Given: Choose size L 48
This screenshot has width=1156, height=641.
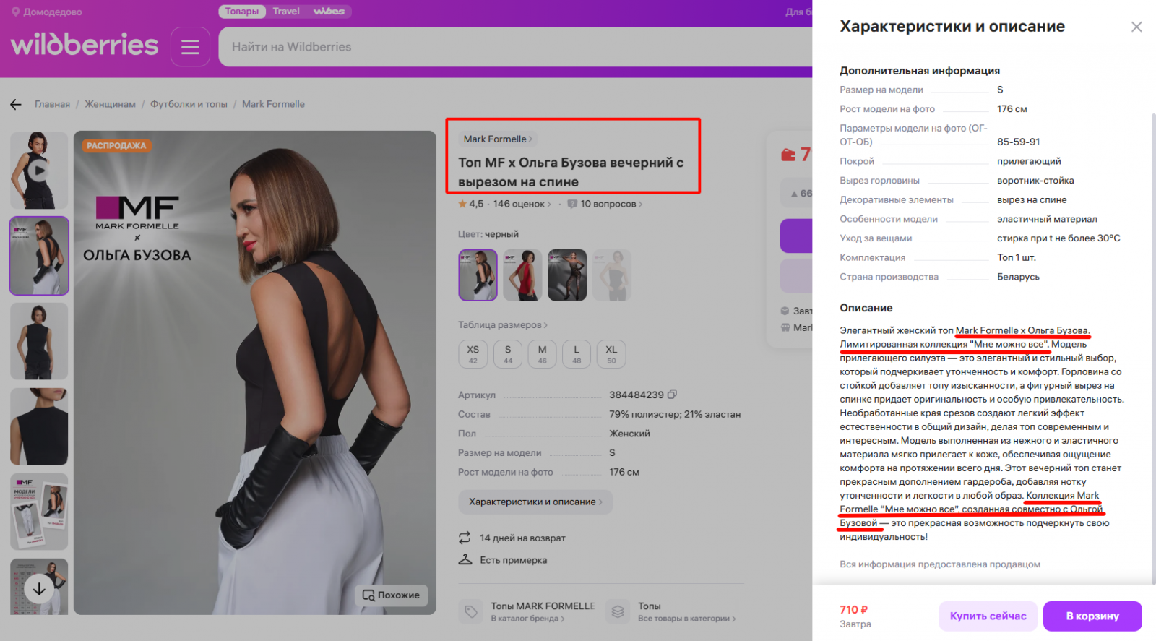Looking at the screenshot, I should 577,354.
